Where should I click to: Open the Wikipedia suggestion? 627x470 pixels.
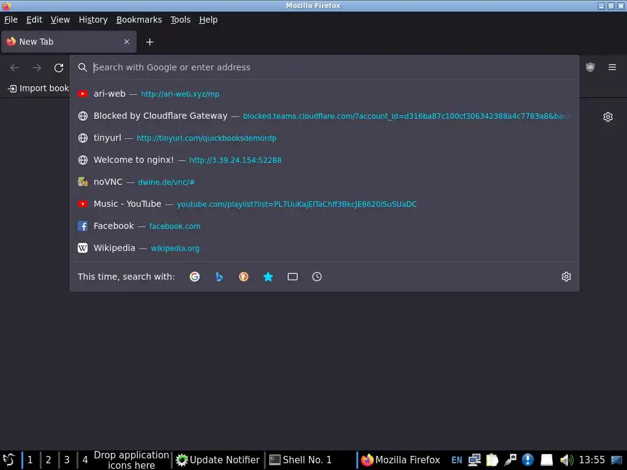click(x=325, y=248)
